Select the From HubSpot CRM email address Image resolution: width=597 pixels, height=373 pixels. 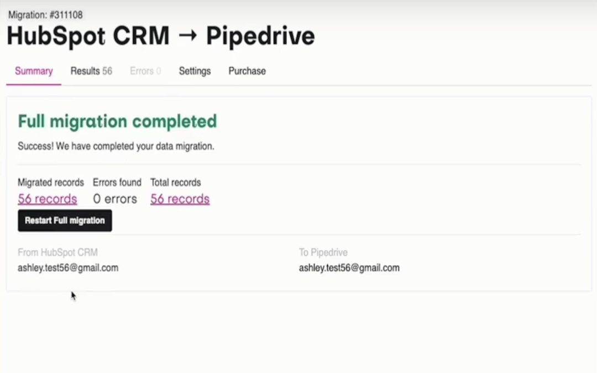pos(68,267)
